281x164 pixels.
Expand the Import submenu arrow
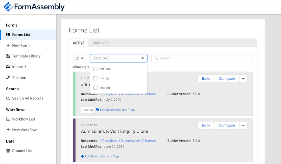pos(25,67)
